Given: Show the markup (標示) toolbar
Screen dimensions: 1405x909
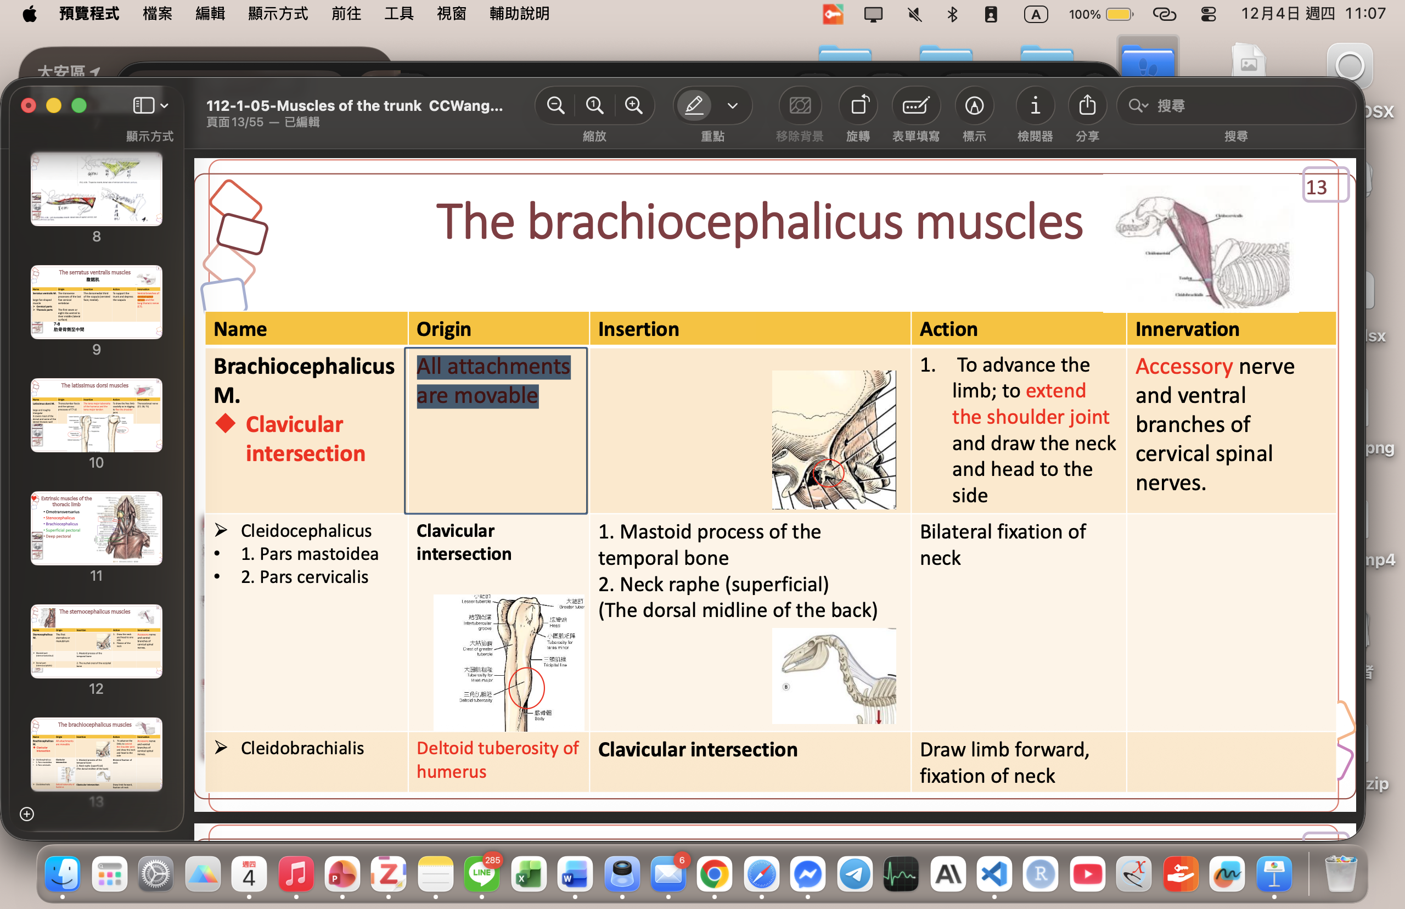Looking at the screenshot, I should click(x=974, y=105).
